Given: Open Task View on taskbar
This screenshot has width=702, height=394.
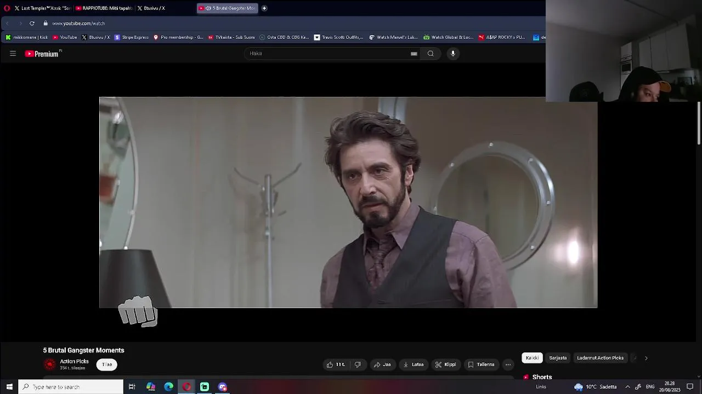Looking at the screenshot, I should point(132,387).
